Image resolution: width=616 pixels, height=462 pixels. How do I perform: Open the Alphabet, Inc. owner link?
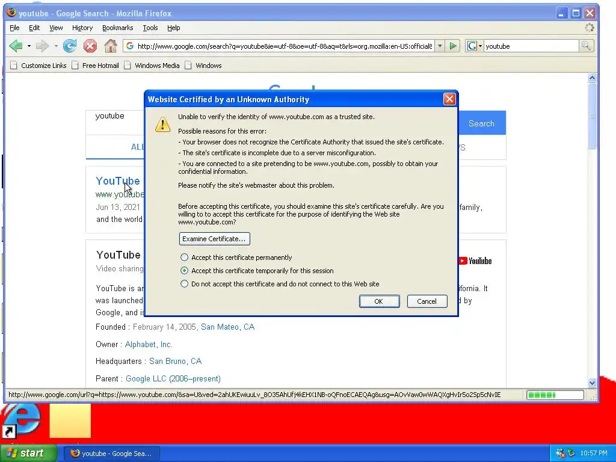coord(149,345)
